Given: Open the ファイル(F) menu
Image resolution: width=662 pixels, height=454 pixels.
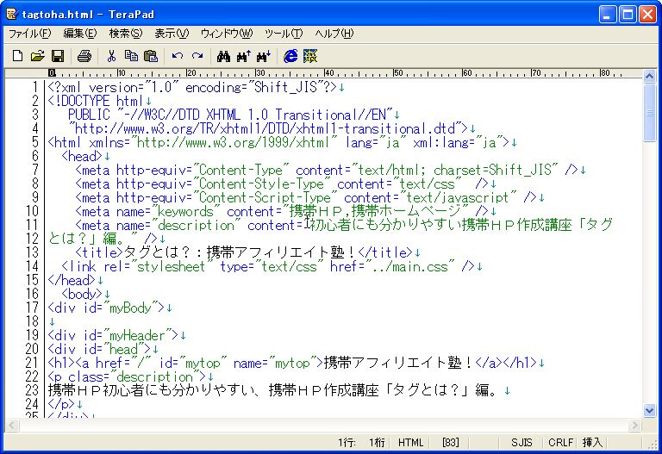Looking at the screenshot, I should click(30, 34).
